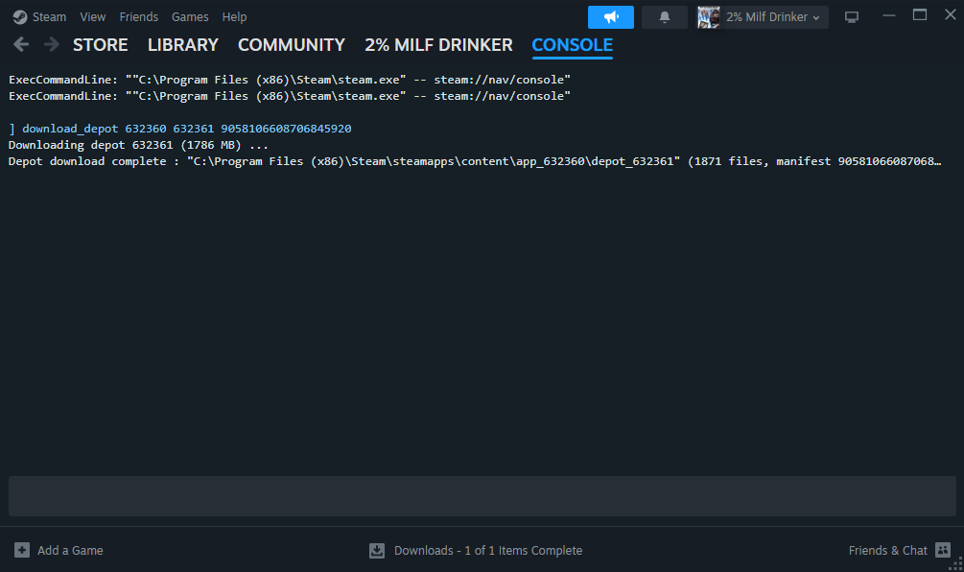Open the Friends menu
This screenshot has width=964, height=572.
[138, 17]
